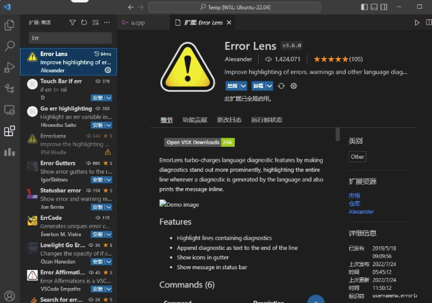Close the Error Lens extension tab

pyautogui.click(x=229, y=22)
